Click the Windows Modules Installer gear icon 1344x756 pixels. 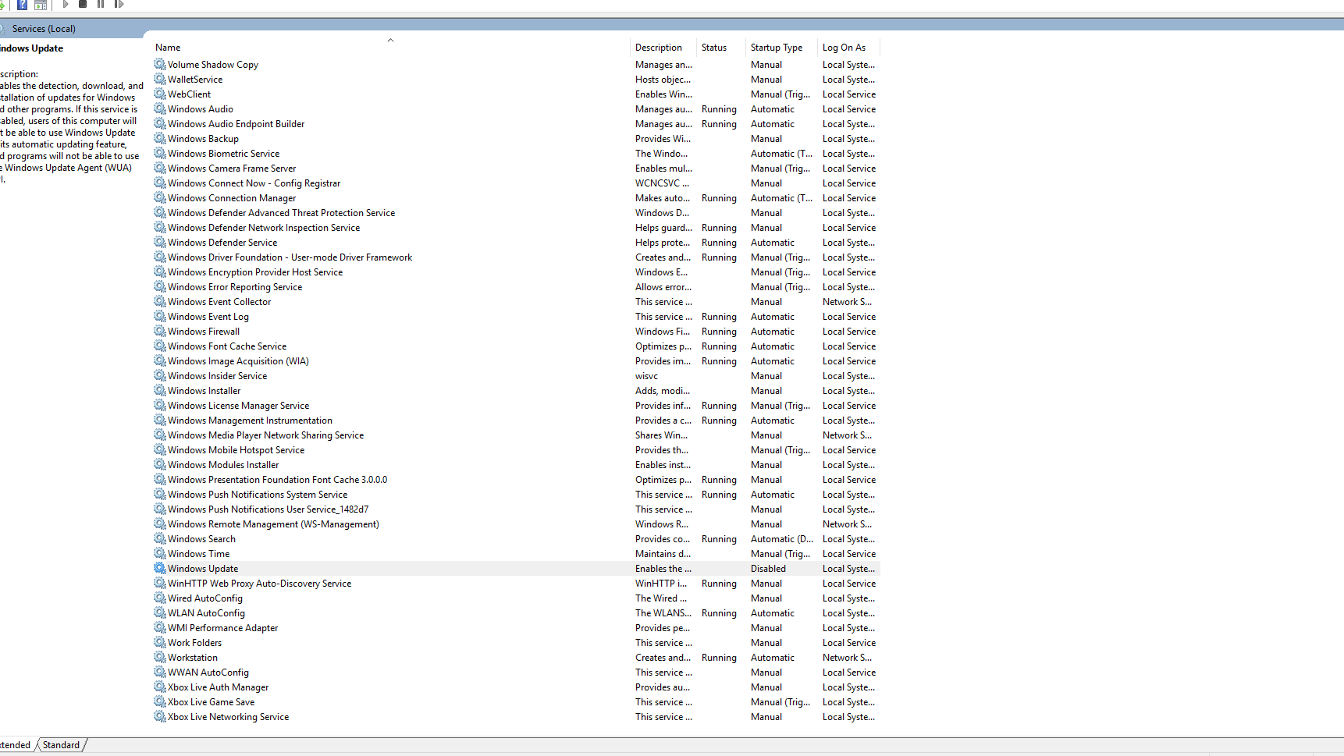point(160,464)
